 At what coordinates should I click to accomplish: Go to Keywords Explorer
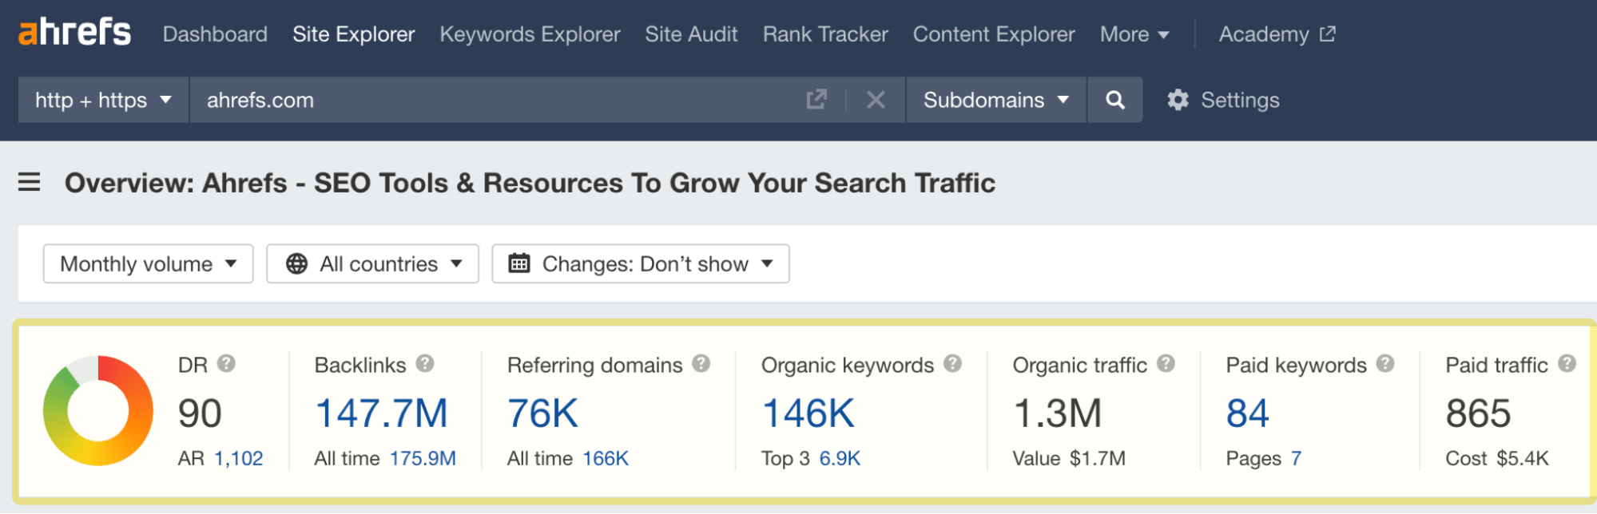530,34
